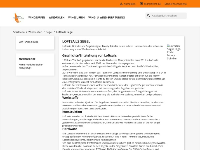The image size is (200, 150).
Task: Click the shopping cart icon
Action: 141,4
